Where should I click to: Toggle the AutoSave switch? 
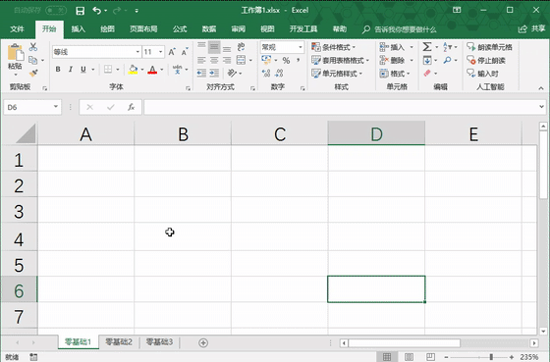[56, 11]
